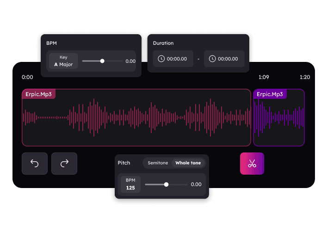The image size is (327, 231).
Task: Click the pitch BPM slider handle
Action: point(166,184)
